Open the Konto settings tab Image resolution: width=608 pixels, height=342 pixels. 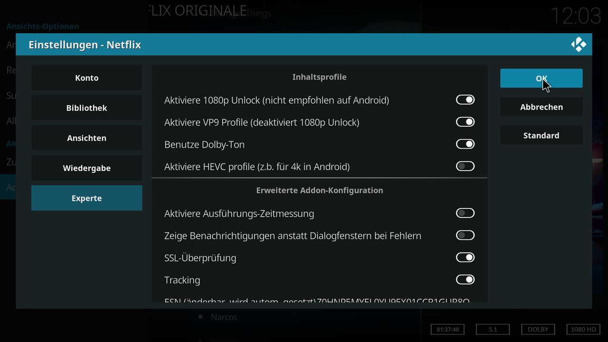pyautogui.click(x=86, y=78)
